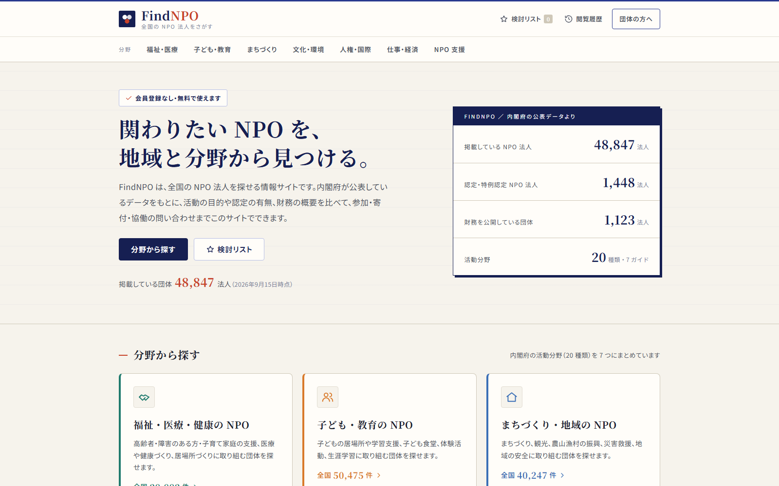Click the 掲載している NPO 法人 stats row
Viewport: 779px width, 486px height.
coord(556,144)
